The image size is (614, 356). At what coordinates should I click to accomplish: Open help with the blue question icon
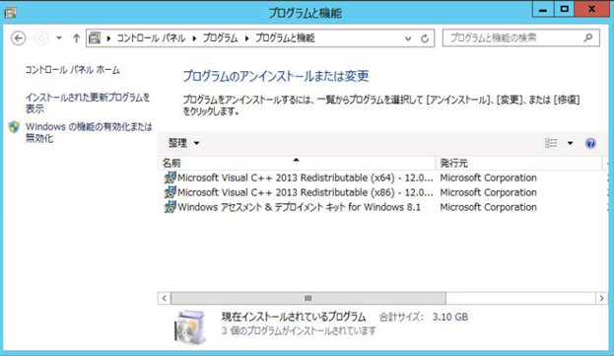click(x=590, y=143)
